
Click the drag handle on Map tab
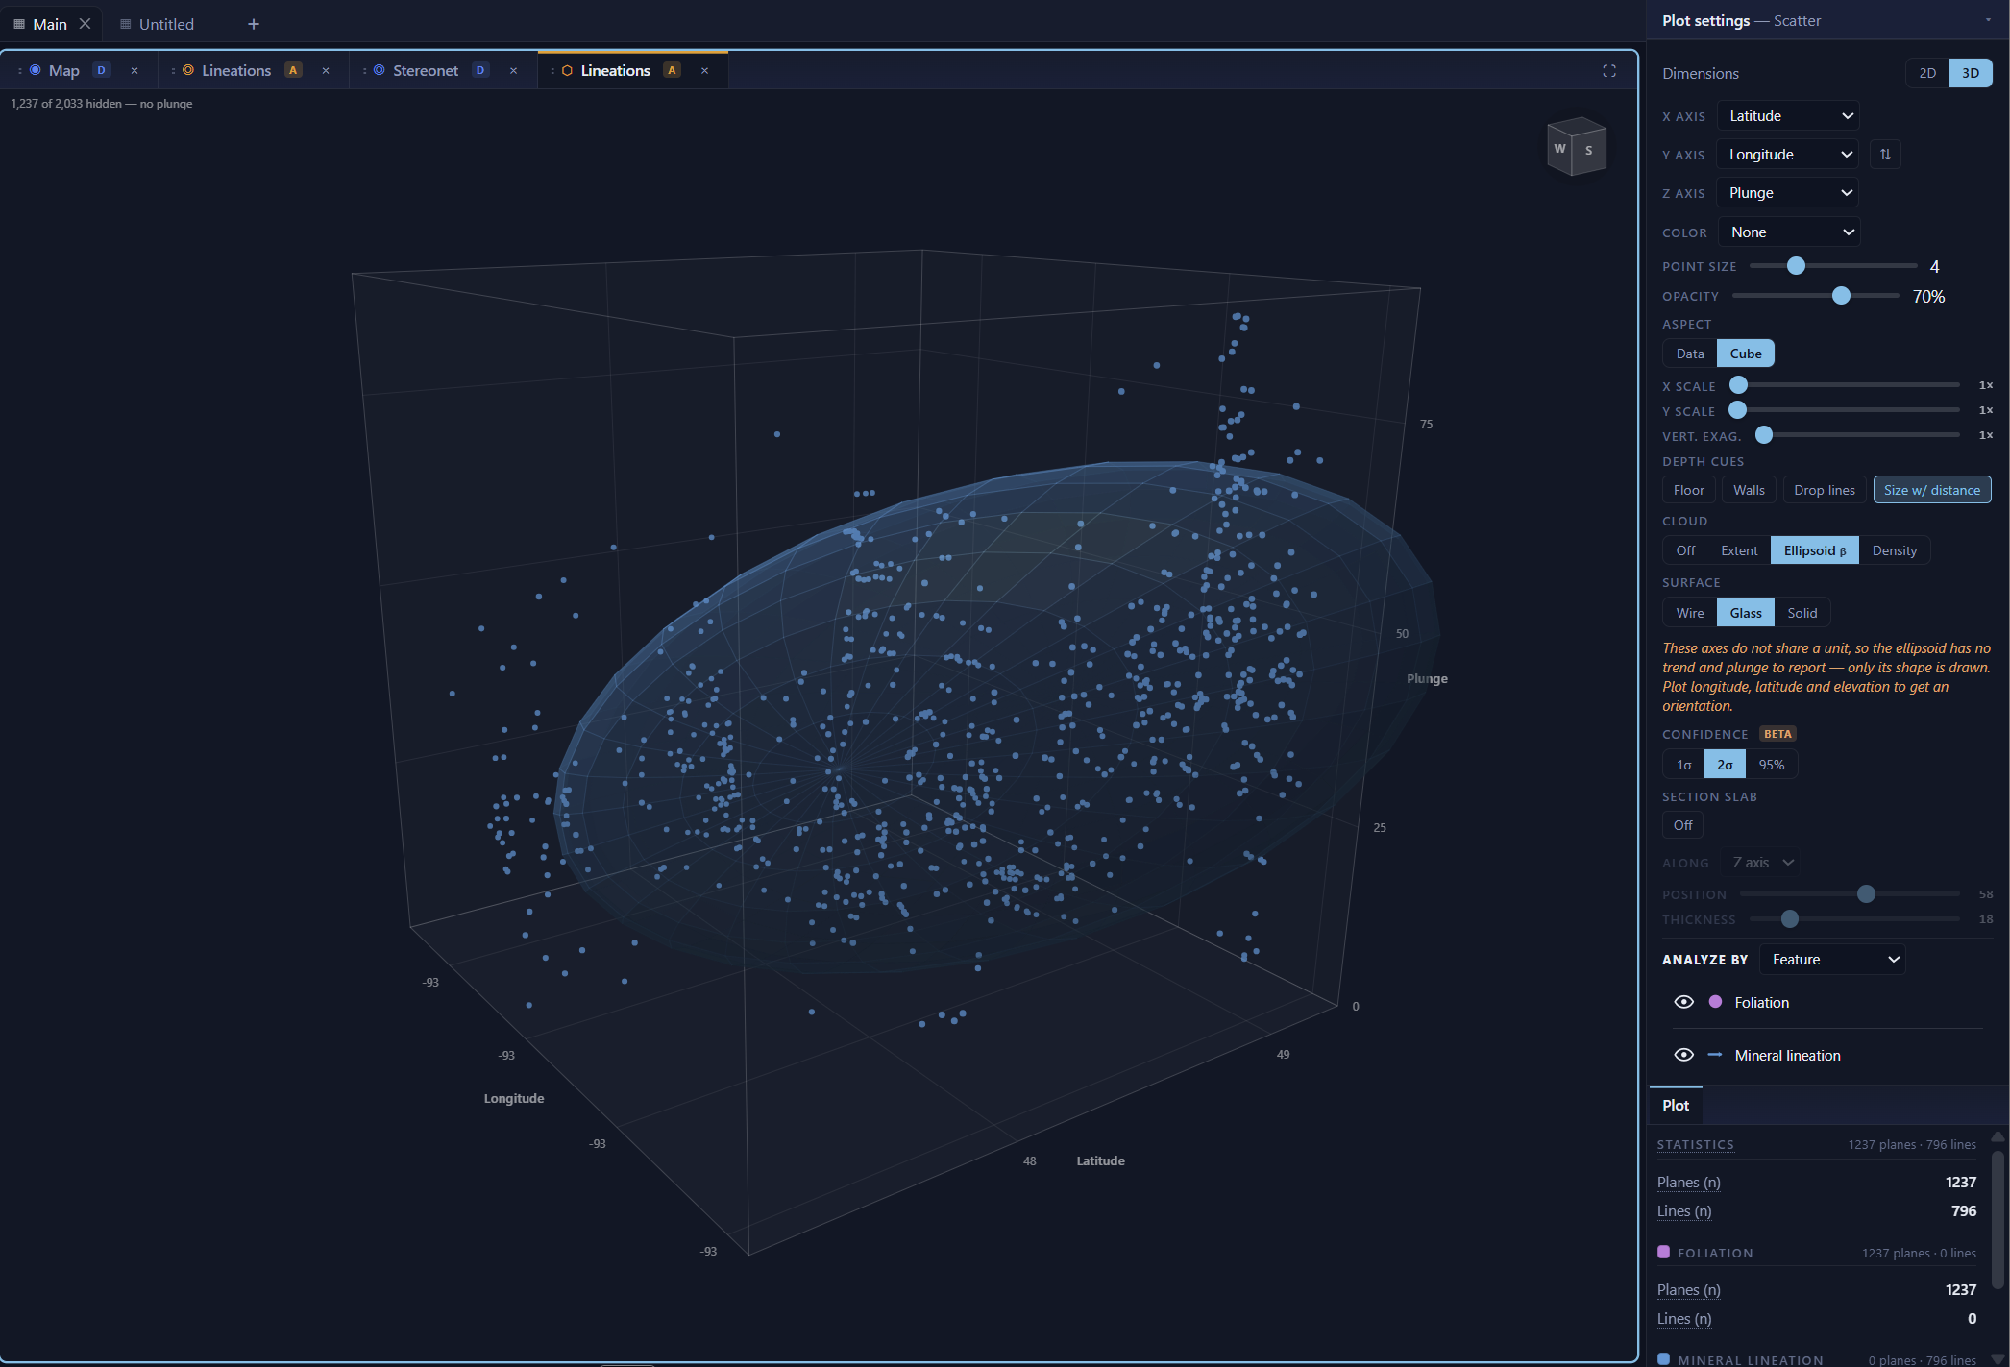[20, 71]
